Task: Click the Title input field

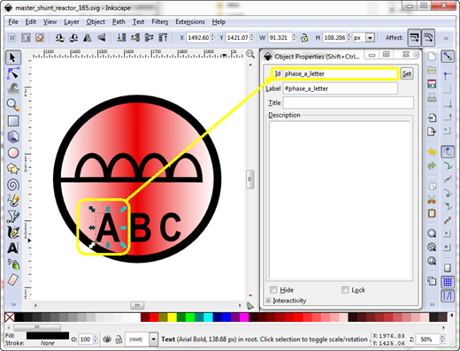Action: click(349, 103)
